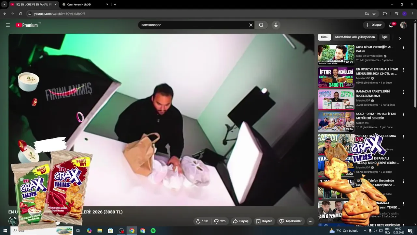
Task: Open the Oluştur create button
Action: [x=374, y=25]
